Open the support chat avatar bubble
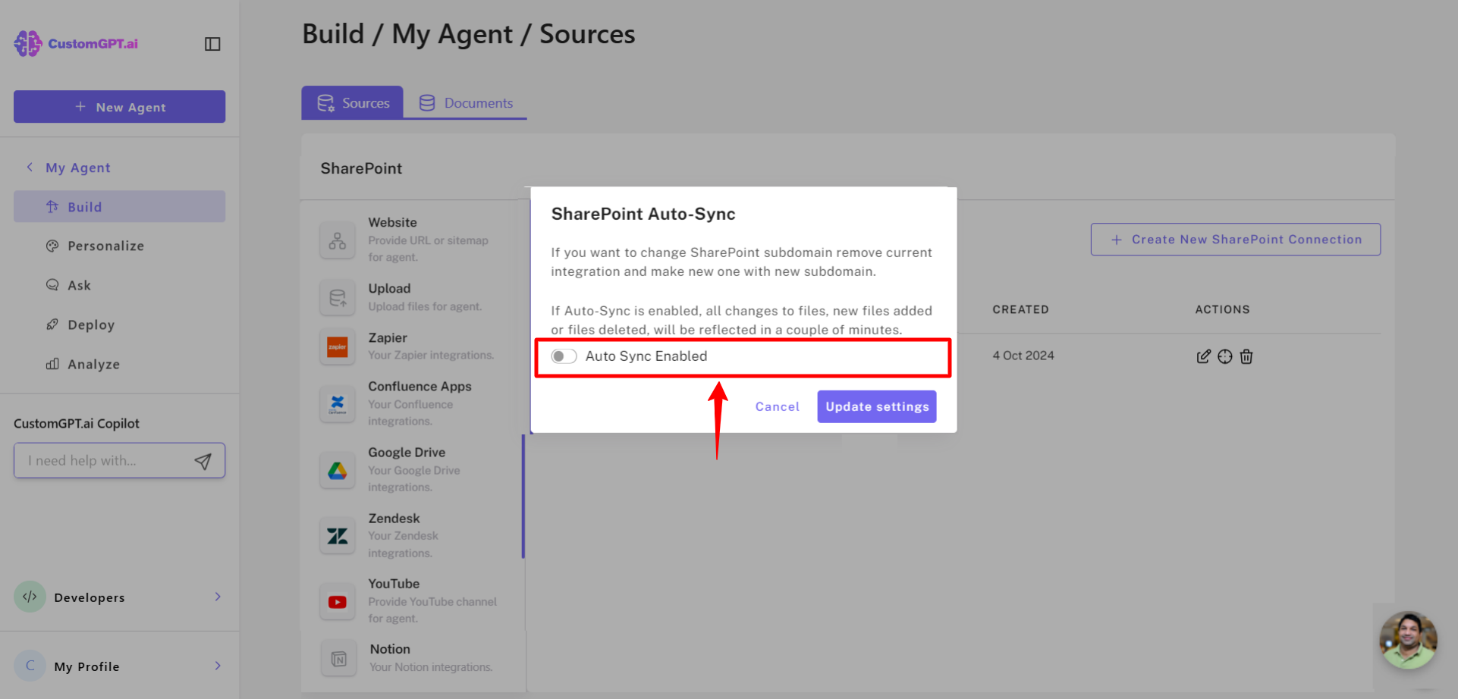Screen dimensions: 1458x699 1408,641
